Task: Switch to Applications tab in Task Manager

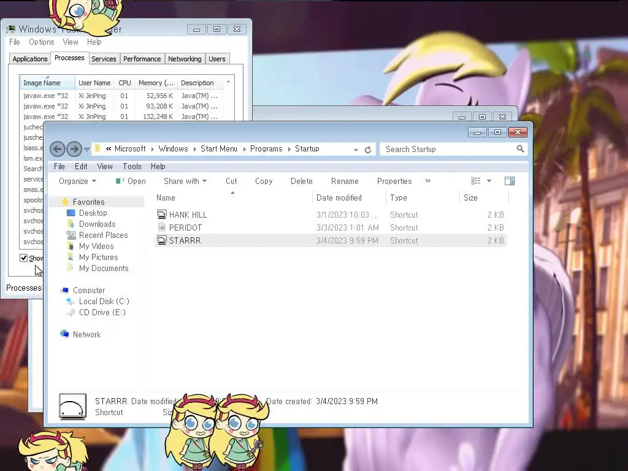Action: (29, 59)
